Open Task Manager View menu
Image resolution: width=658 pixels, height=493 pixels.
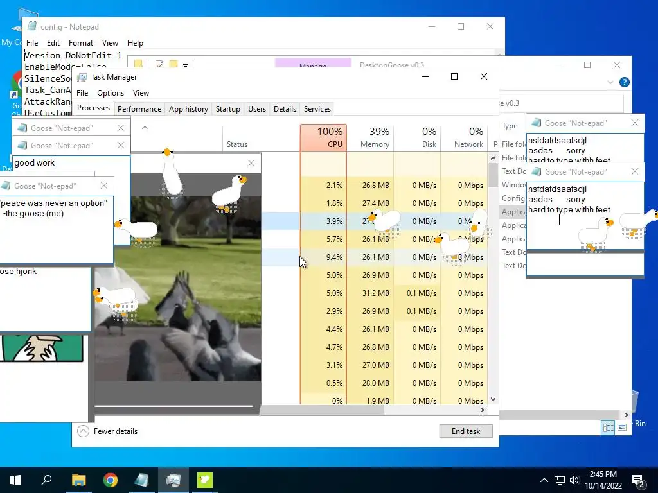141,93
